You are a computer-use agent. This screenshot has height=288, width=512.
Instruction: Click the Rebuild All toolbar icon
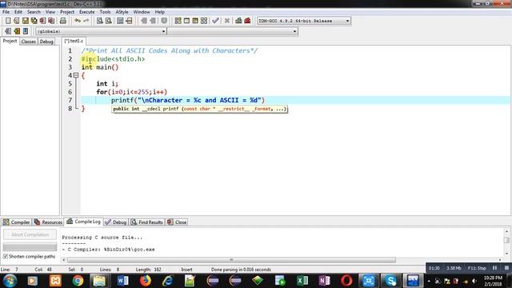204,21
